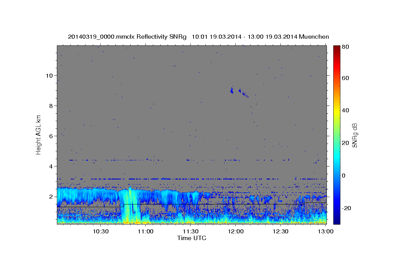Click the colorbar value -20
Image resolution: width=404 pixels, height=269 pixels.
(x=347, y=208)
